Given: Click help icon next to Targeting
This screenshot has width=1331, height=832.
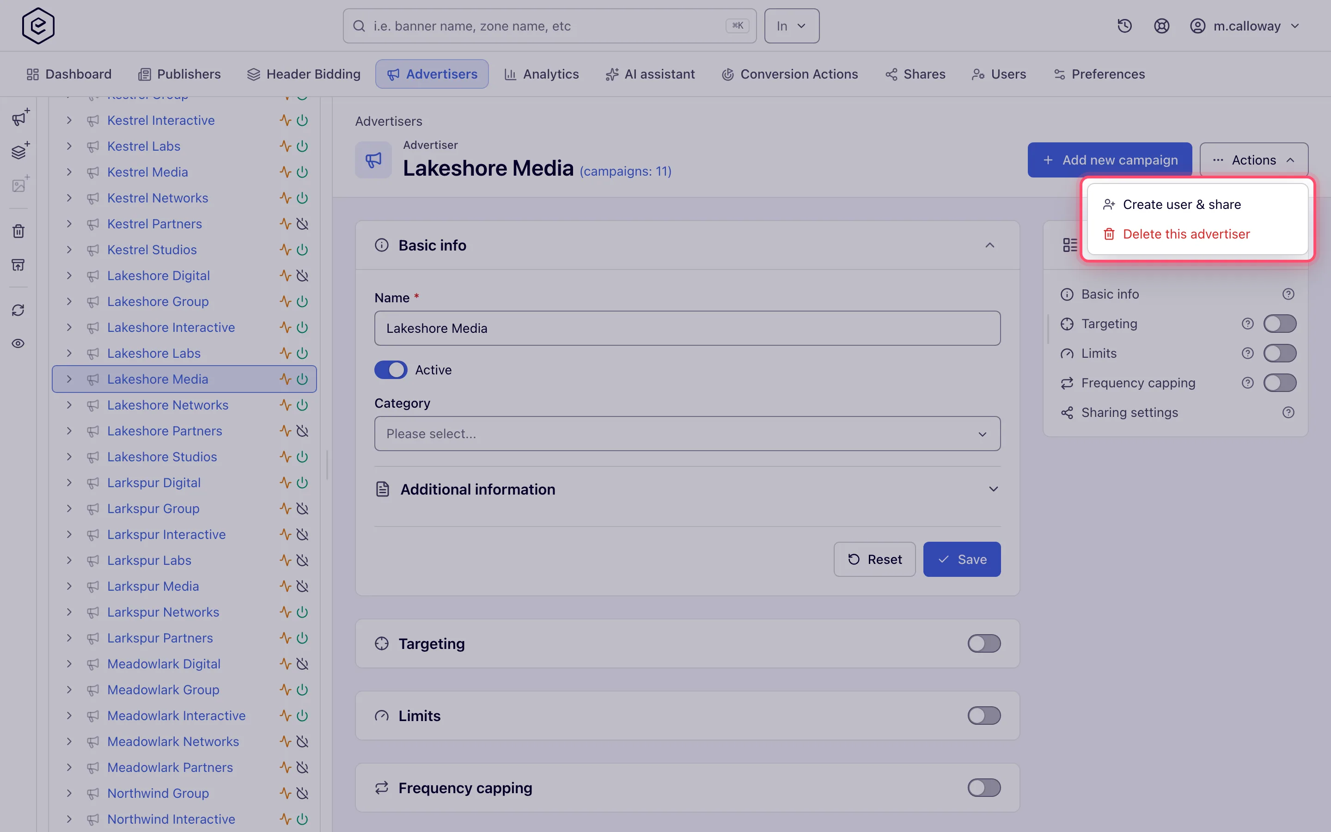Looking at the screenshot, I should tap(1247, 324).
